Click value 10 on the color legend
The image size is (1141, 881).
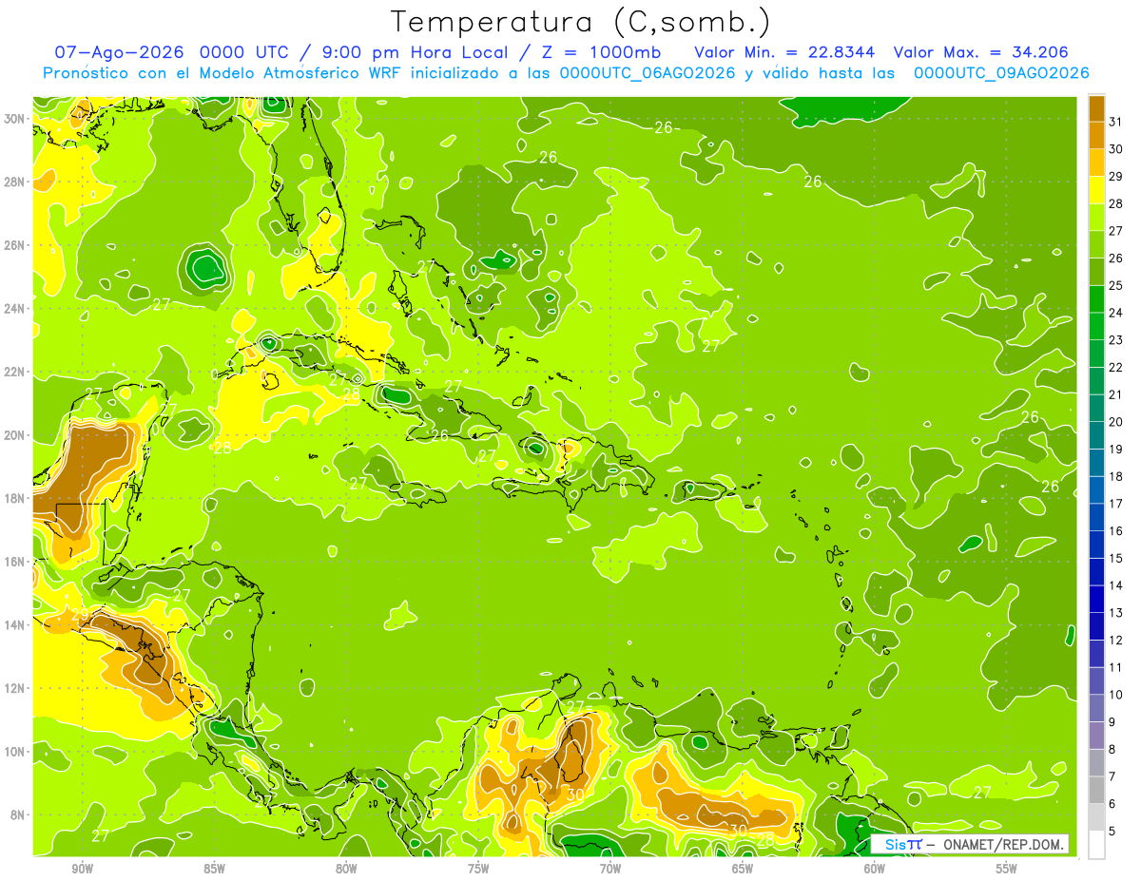[1116, 695]
